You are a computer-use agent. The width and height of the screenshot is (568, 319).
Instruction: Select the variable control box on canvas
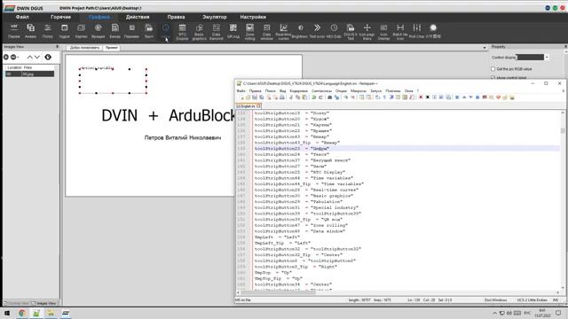pyautogui.click(x=113, y=81)
